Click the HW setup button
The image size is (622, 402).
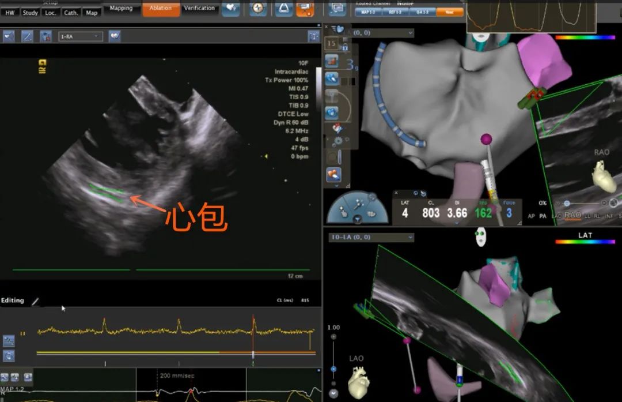click(10, 12)
